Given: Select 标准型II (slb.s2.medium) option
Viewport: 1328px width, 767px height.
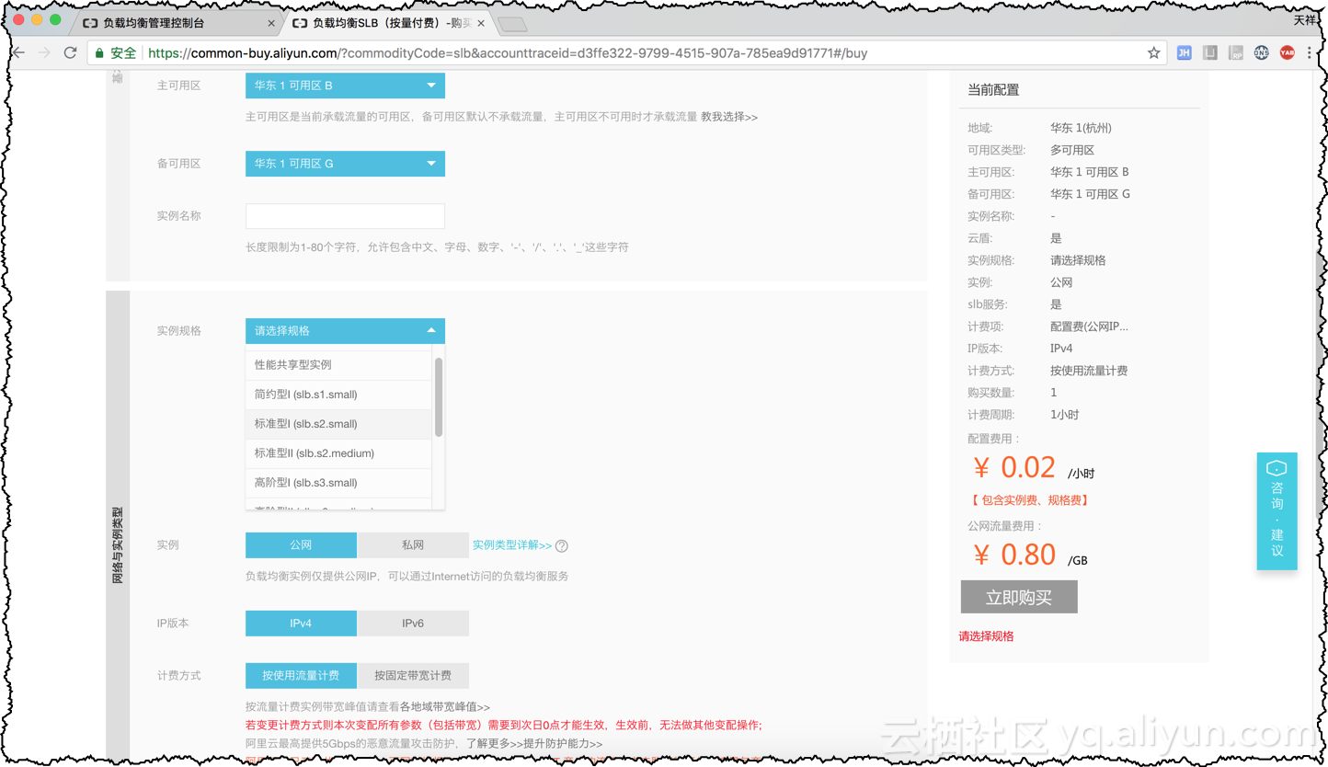Looking at the screenshot, I should tap(338, 453).
